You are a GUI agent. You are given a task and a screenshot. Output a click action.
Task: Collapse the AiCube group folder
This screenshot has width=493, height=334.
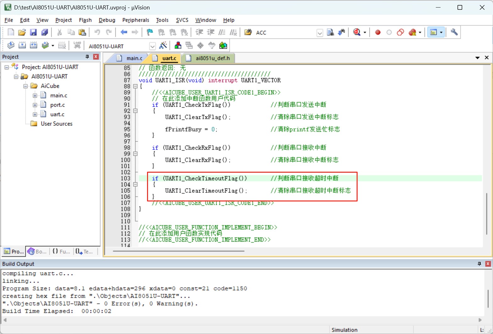[25, 86]
